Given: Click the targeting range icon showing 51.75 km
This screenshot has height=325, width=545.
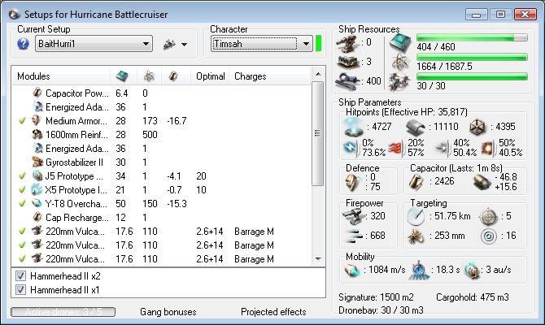Looking at the screenshot, I should tap(416, 216).
